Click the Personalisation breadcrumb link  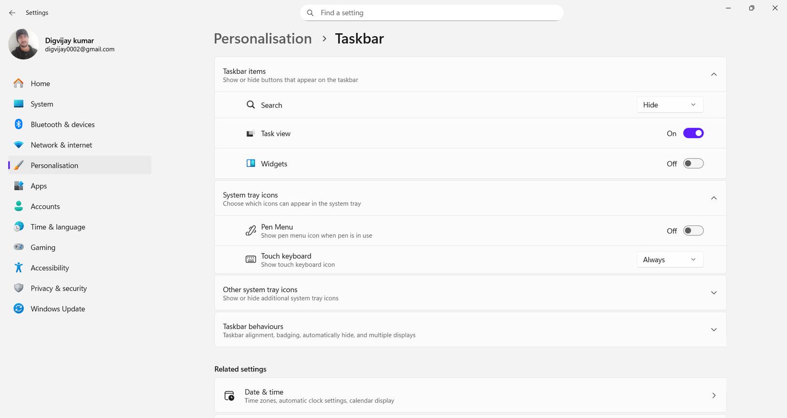pos(262,39)
